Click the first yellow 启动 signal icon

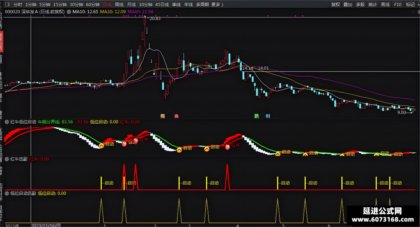pos(101,146)
